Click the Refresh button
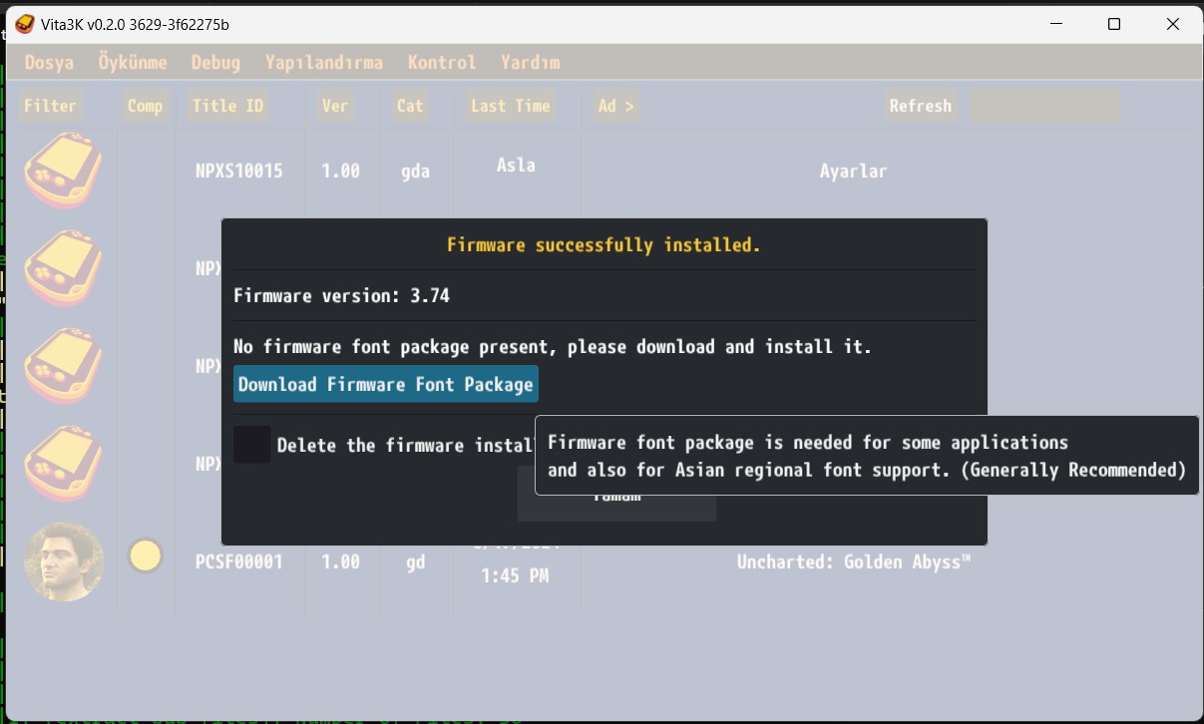The width and height of the screenshot is (1204, 724). point(920,106)
